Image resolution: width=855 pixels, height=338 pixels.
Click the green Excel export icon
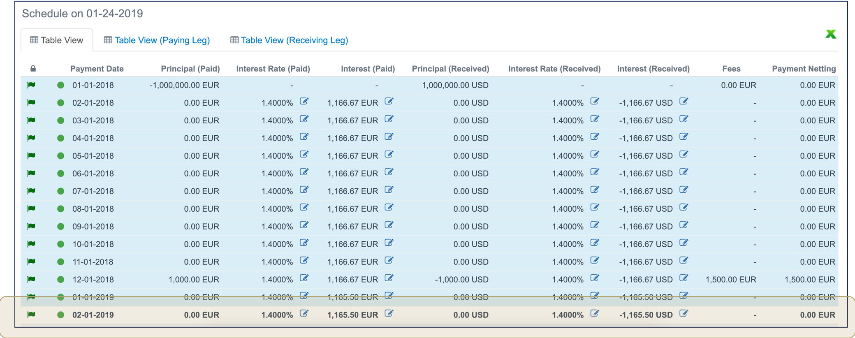830,34
